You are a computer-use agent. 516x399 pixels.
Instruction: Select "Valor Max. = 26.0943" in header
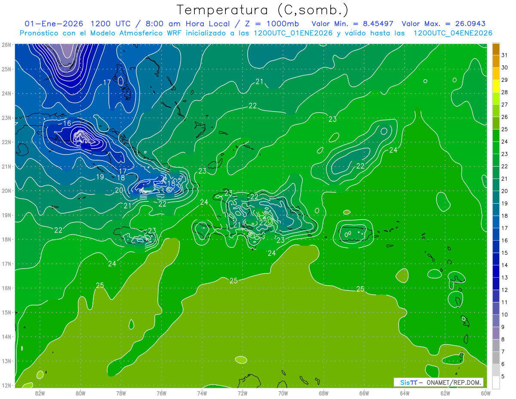444,24
